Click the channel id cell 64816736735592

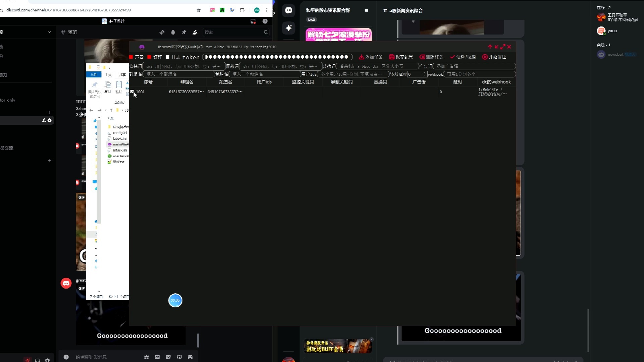(x=225, y=92)
